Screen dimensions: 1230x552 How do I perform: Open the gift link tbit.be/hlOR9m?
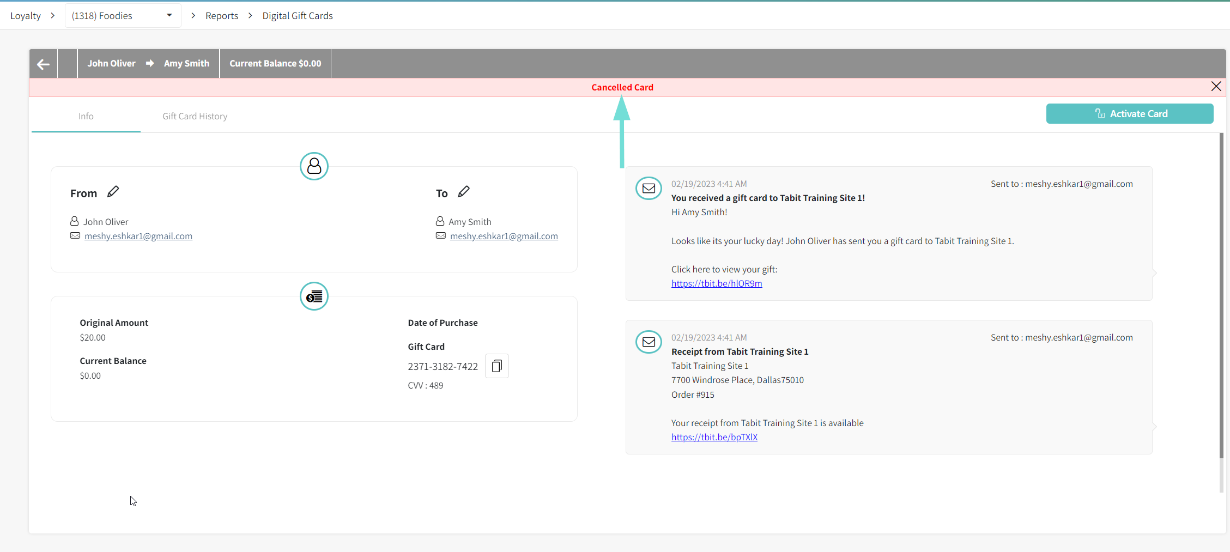[x=717, y=283]
